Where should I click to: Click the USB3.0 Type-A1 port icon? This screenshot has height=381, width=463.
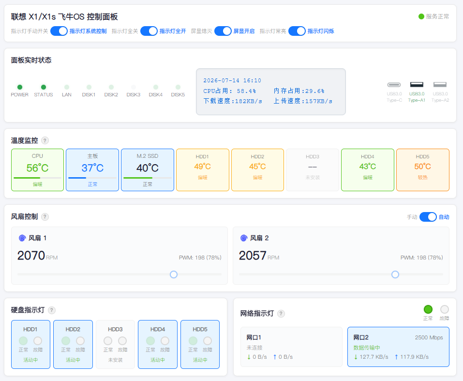coord(417,85)
